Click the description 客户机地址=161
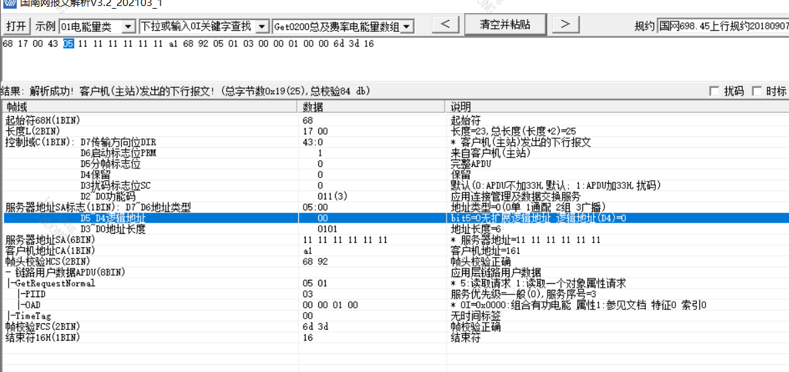789x372 pixels. coord(485,250)
